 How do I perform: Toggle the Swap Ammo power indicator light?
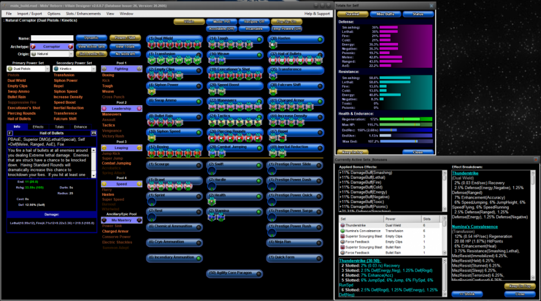coord(199,101)
